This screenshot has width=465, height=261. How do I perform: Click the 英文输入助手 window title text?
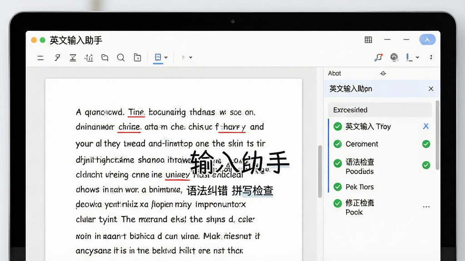pos(76,40)
